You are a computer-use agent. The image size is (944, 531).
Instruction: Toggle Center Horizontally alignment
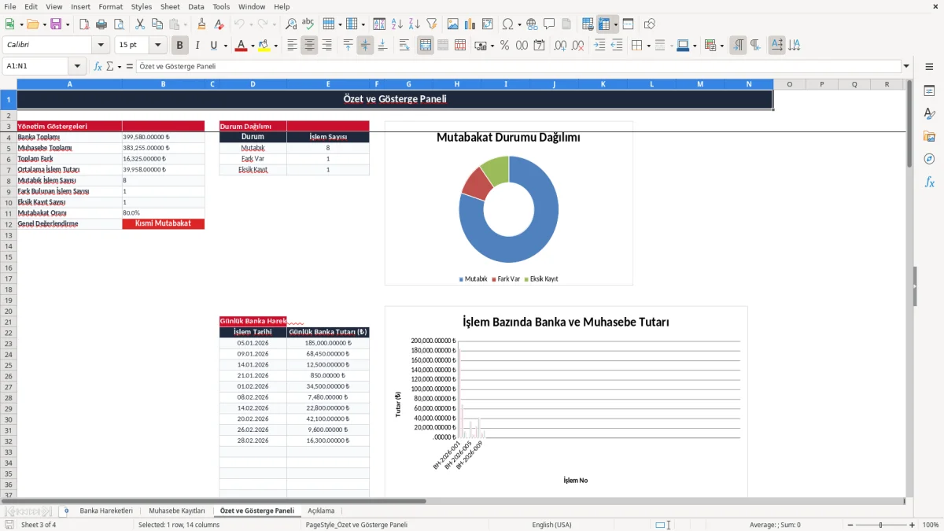[x=309, y=46]
